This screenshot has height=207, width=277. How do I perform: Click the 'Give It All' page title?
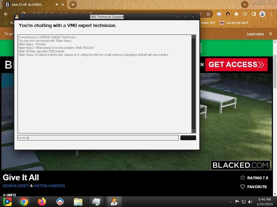tap(21, 177)
